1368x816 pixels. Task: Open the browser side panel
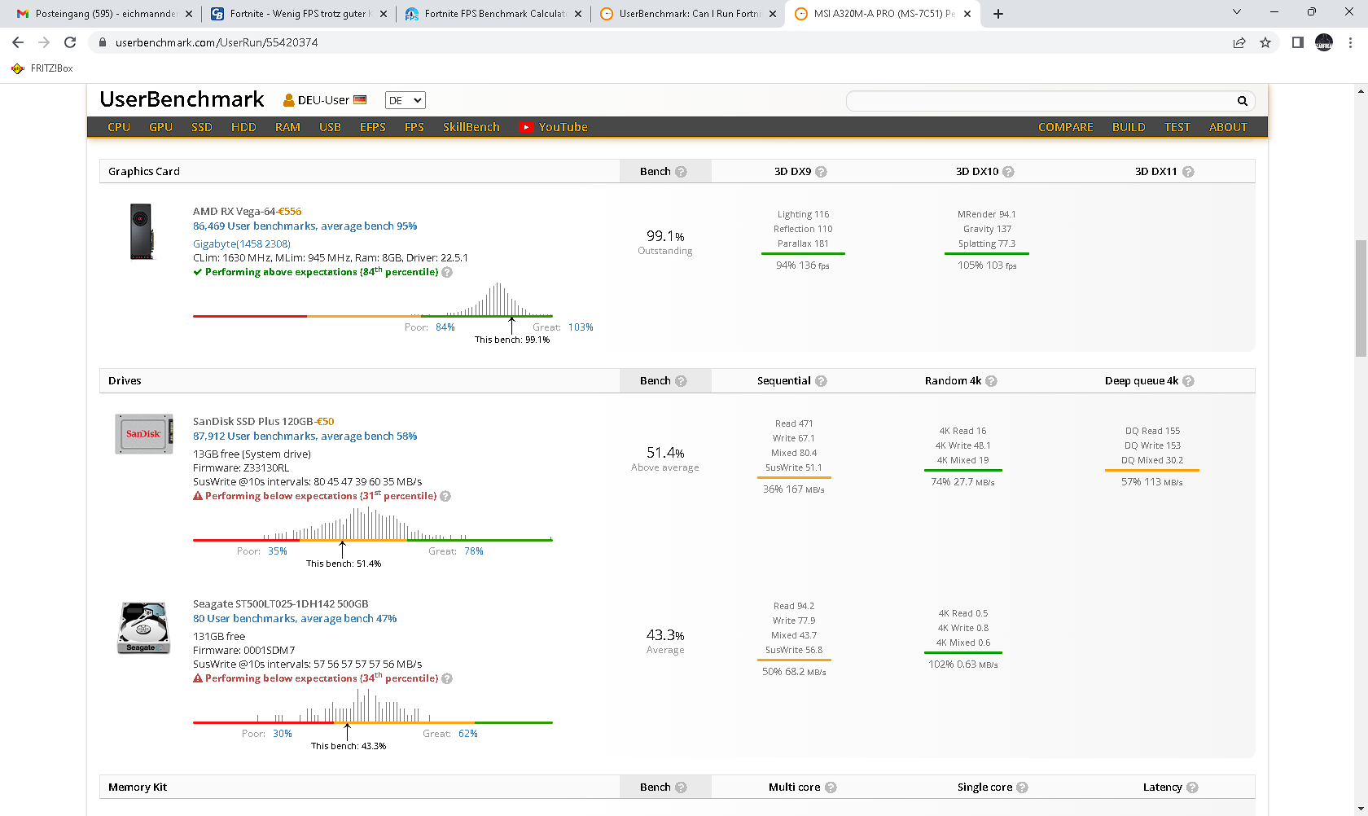coord(1298,42)
